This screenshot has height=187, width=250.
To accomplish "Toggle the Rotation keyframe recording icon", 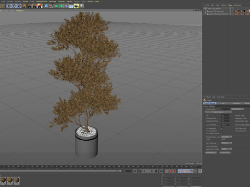I will (x=187, y=171).
